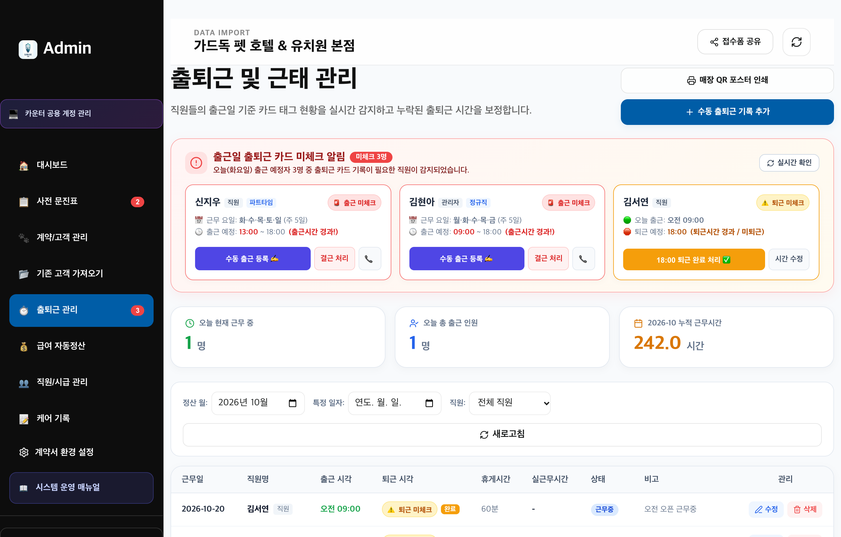Open calendar picker in 정산 월 field
Screen dimensions: 841x537
tap(292, 403)
